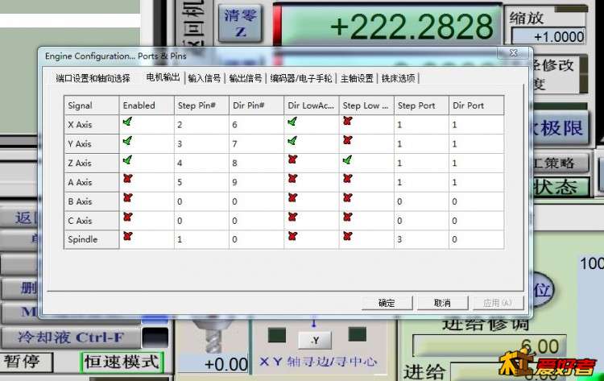The image size is (604, 381).
Task: Toggle Y Axis Step Low Active cross
Action: [x=347, y=140]
